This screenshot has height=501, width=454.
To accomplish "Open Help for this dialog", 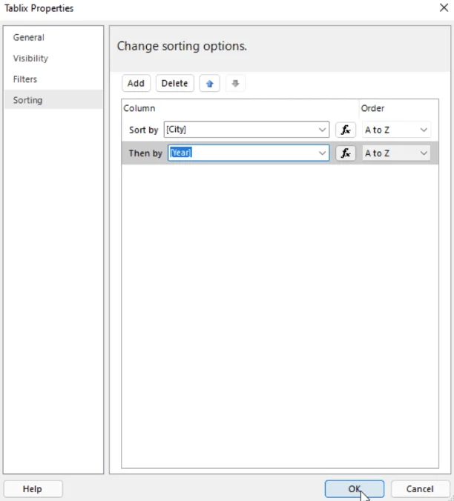I will (33, 489).
